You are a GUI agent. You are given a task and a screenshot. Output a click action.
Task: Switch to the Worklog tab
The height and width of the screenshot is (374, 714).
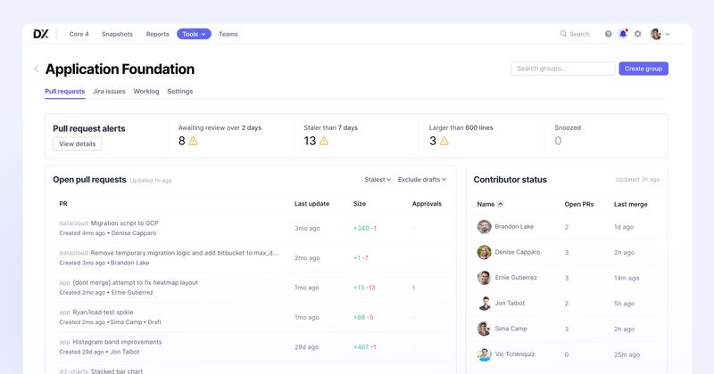click(x=146, y=91)
